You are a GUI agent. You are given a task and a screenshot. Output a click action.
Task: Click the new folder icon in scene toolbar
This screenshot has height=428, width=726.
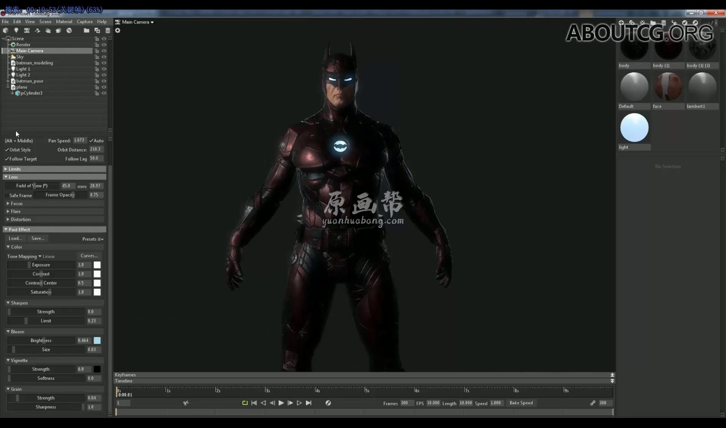tap(86, 30)
